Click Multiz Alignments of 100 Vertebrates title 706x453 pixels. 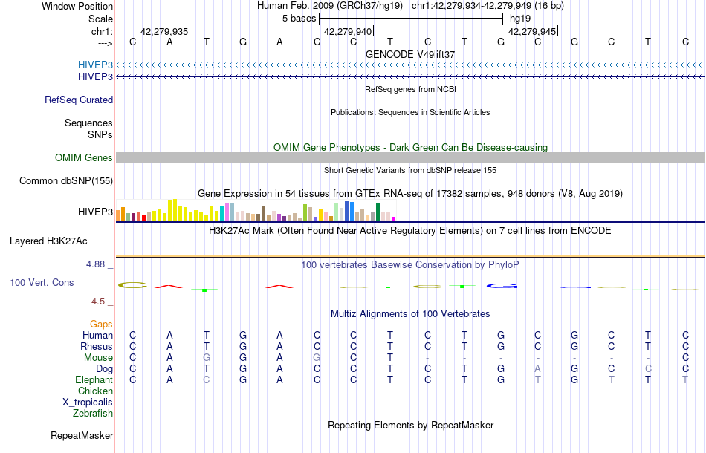(409, 314)
